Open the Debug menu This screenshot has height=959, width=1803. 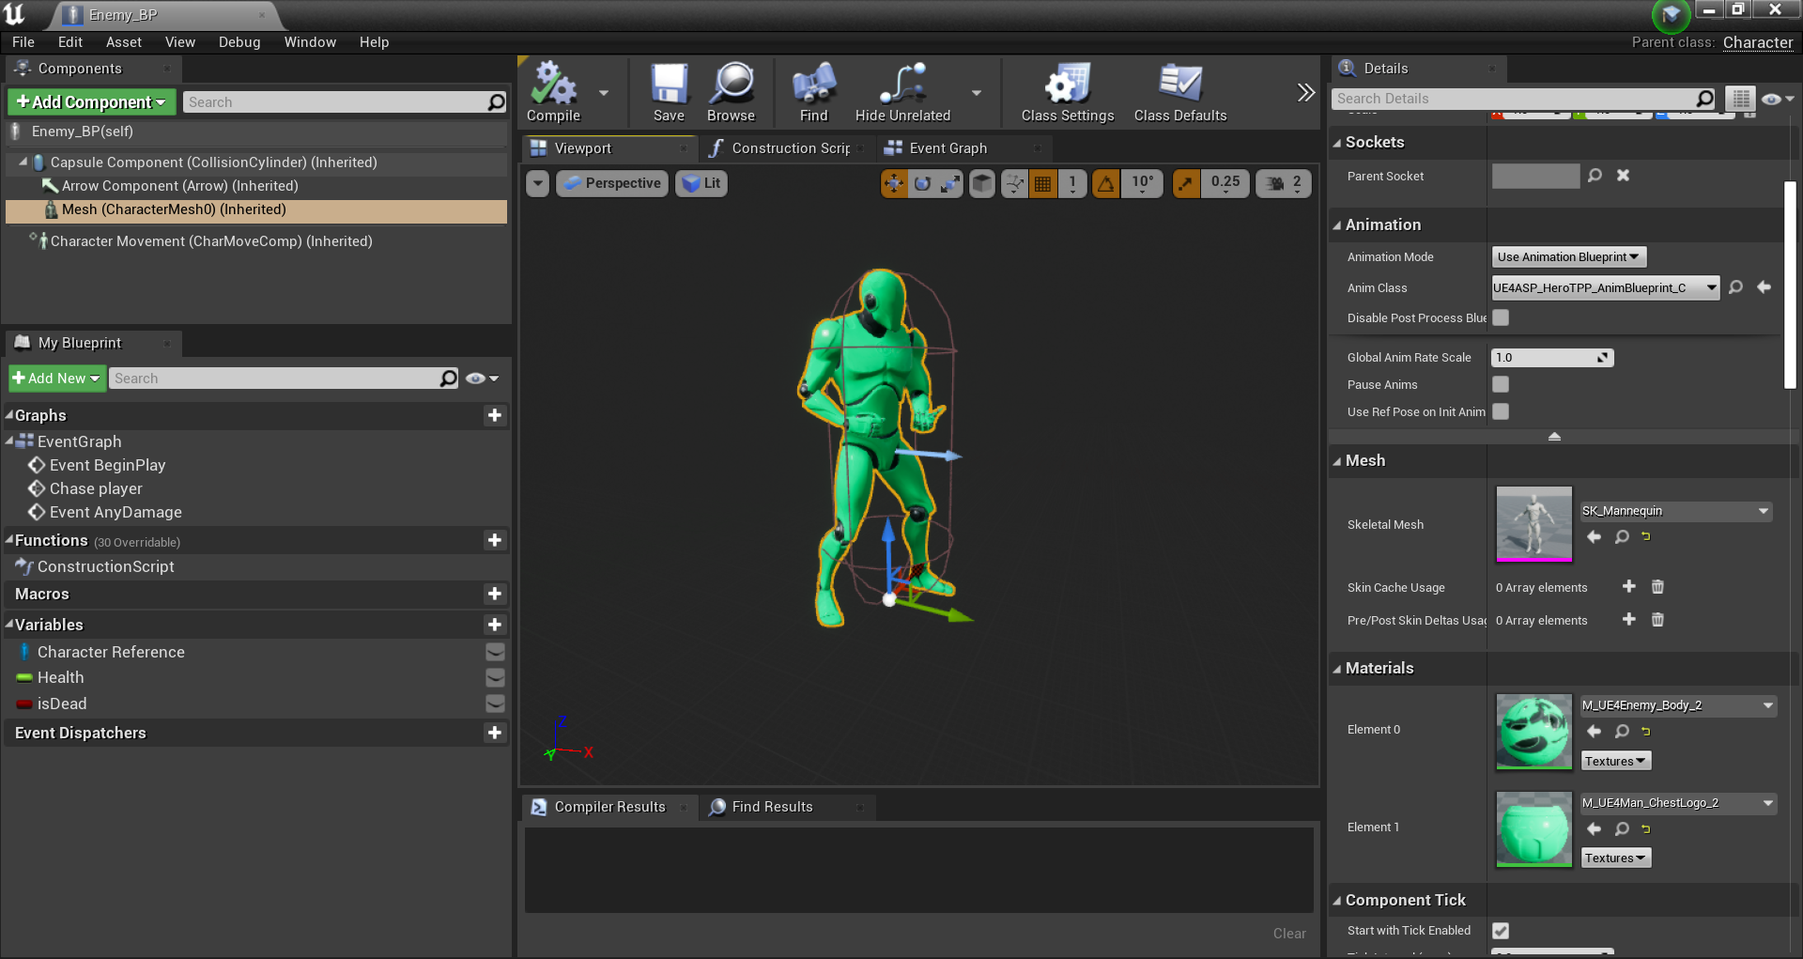(239, 41)
